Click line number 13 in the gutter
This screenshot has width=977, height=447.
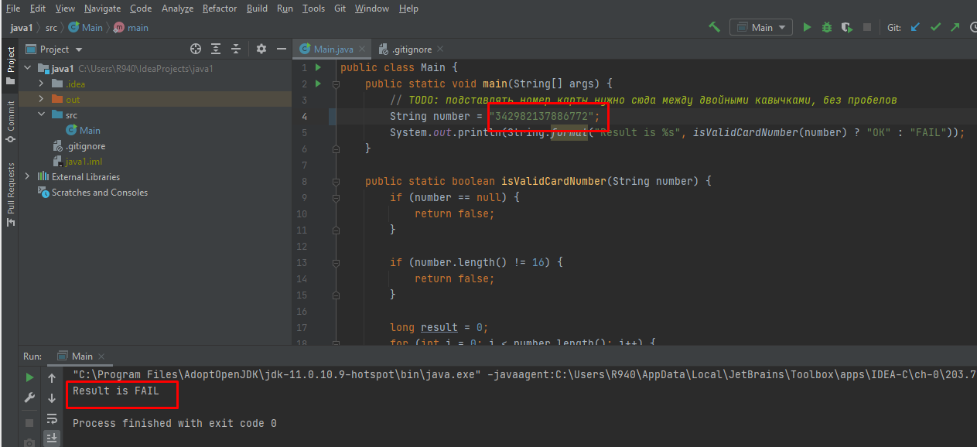click(x=302, y=262)
